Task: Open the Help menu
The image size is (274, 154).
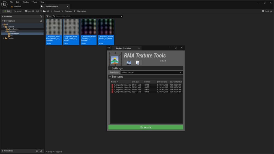Action: click(x=42, y=2)
